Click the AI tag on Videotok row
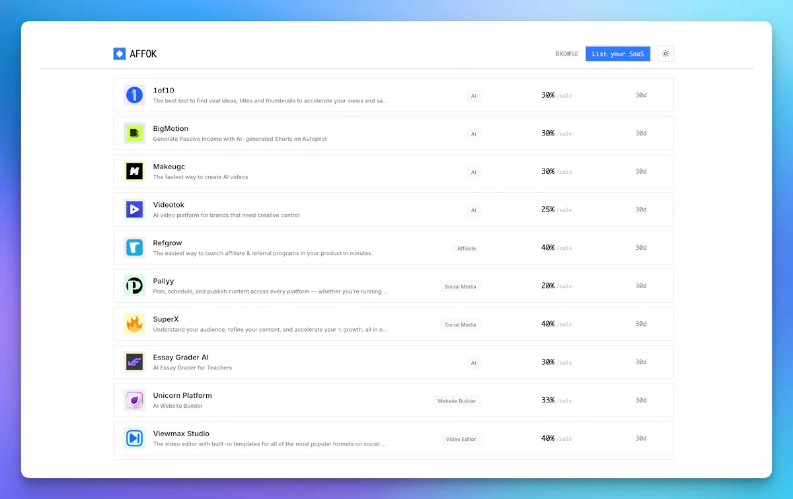The height and width of the screenshot is (499, 793). pyautogui.click(x=473, y=210)
